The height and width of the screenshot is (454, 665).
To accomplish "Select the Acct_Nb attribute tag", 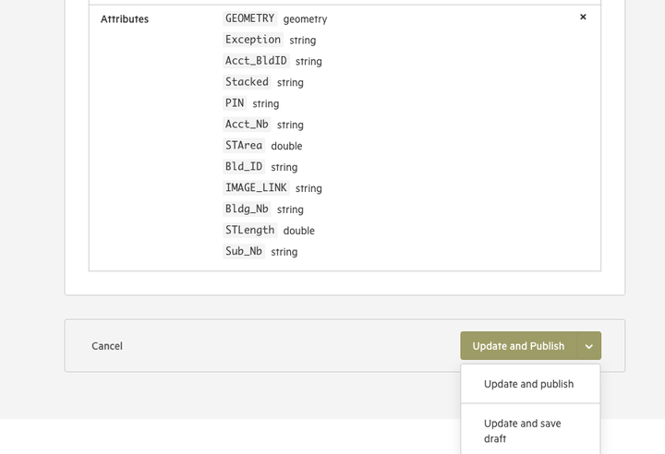I will (x=247, y=125).
